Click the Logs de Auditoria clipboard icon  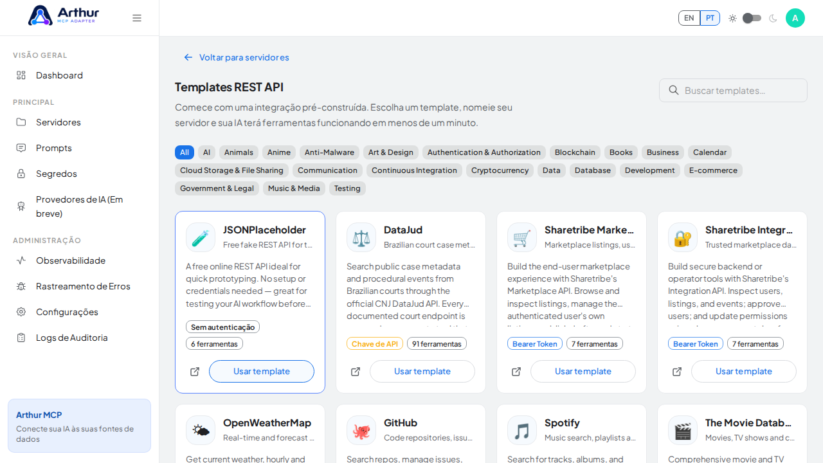point(21,338)
